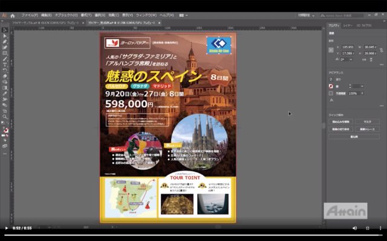The height and width of the screenshot is (241, 387).
Task: Select the Type tool
Action: pos(5,64)
